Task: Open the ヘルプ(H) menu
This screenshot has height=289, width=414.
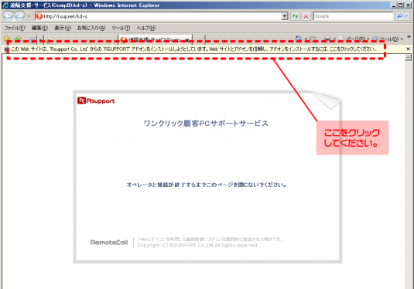Action: click(x=146, y=28)
